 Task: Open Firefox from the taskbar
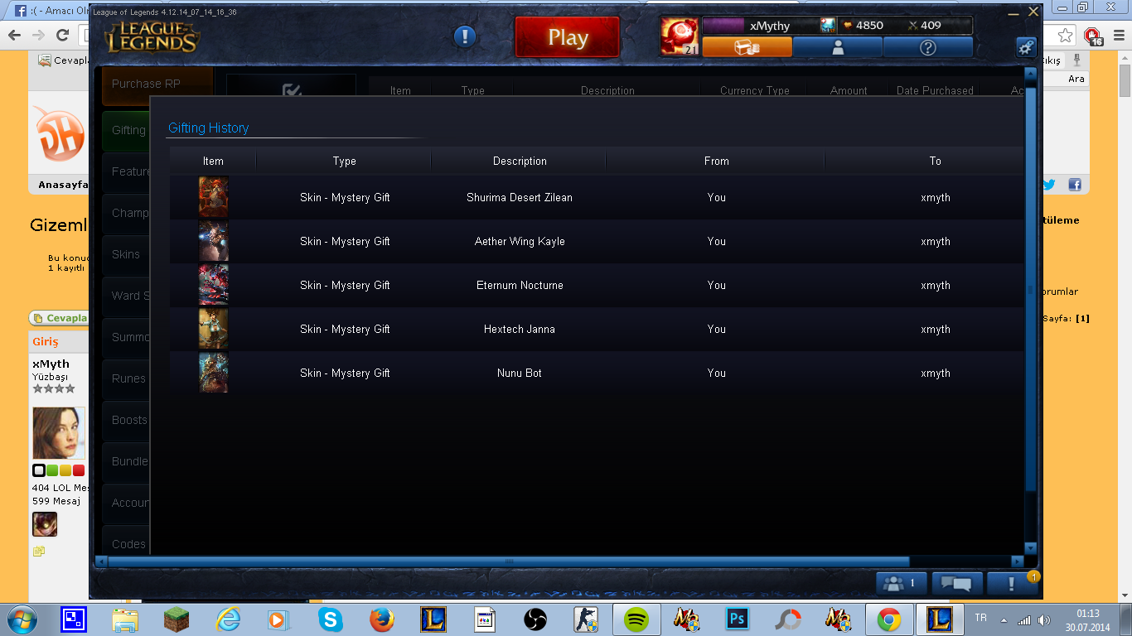point(381,619)
